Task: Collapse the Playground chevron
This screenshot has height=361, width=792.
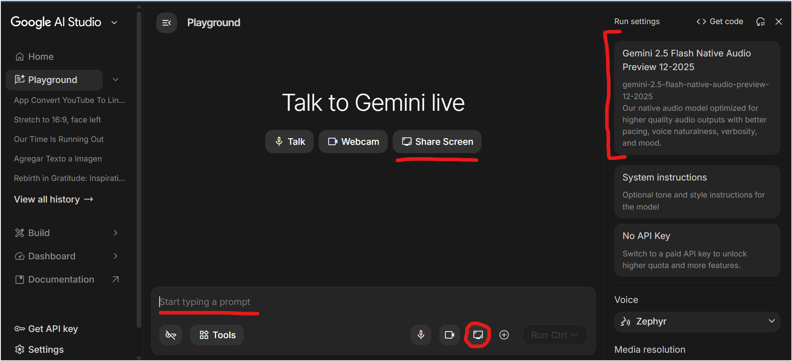Action: pos(116,80)
